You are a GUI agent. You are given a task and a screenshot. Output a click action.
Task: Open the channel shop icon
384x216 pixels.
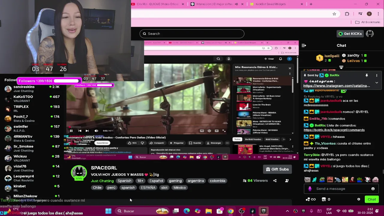324,199
